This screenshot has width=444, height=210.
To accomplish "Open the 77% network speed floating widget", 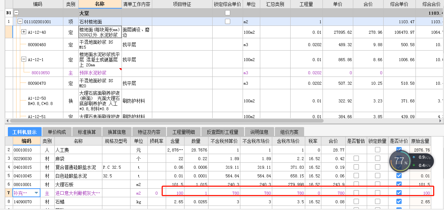I will point(411,161).
